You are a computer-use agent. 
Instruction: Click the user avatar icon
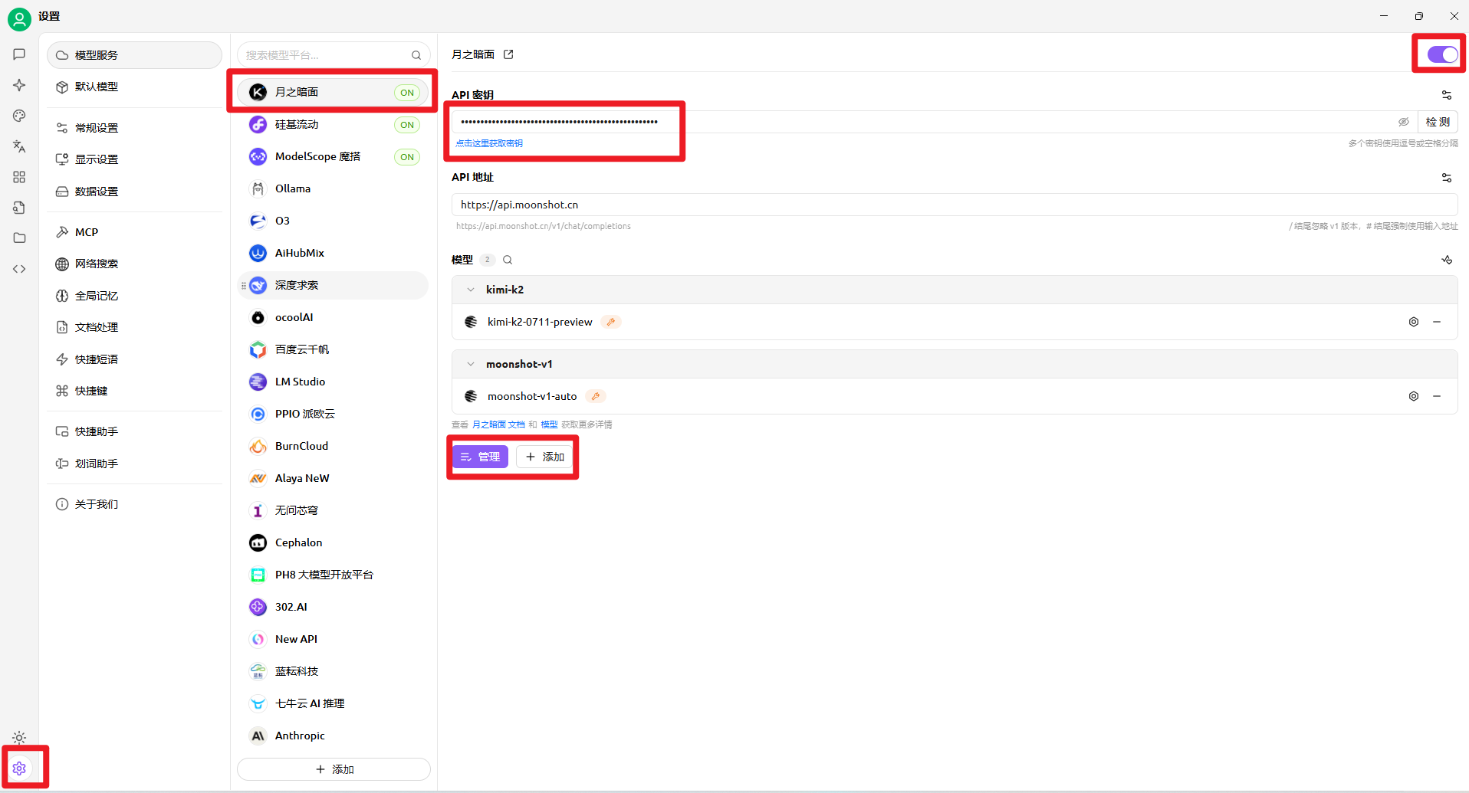pos(19,19)
